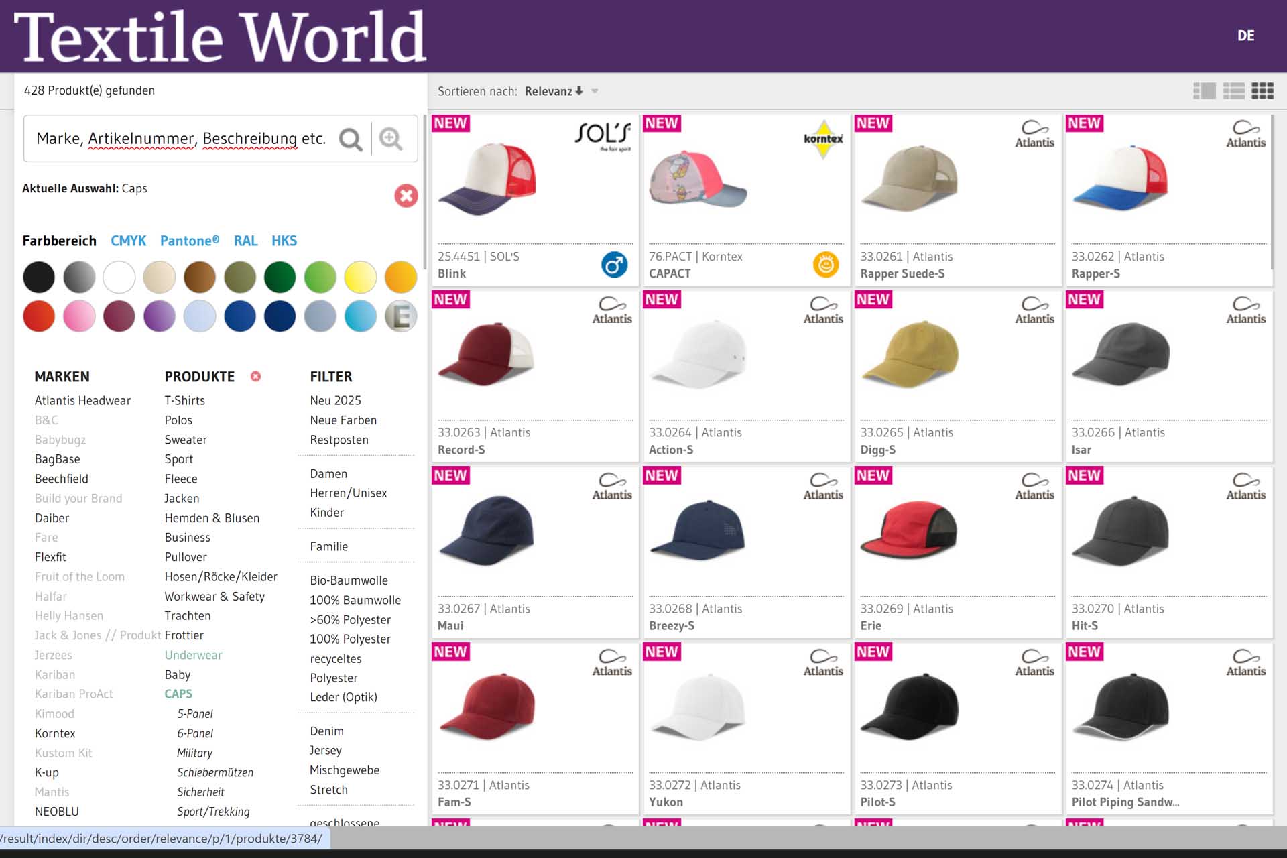Select the Schiebermützen subcategory
Screen dimensions: 1287x858
(215, 773)
